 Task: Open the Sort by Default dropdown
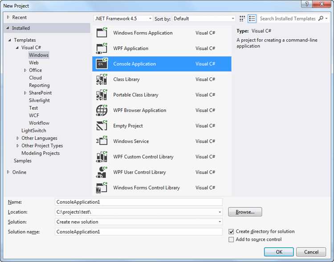coord(204,19)
